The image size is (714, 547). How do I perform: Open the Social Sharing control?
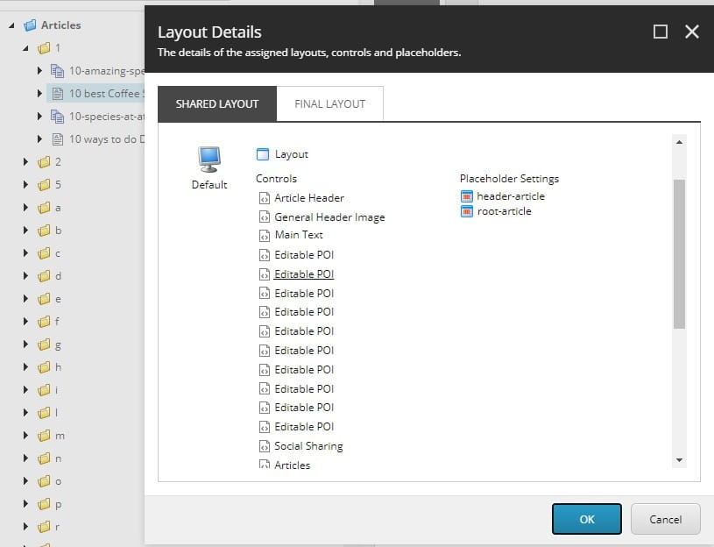pyautogui.click(x=308, y=446)
